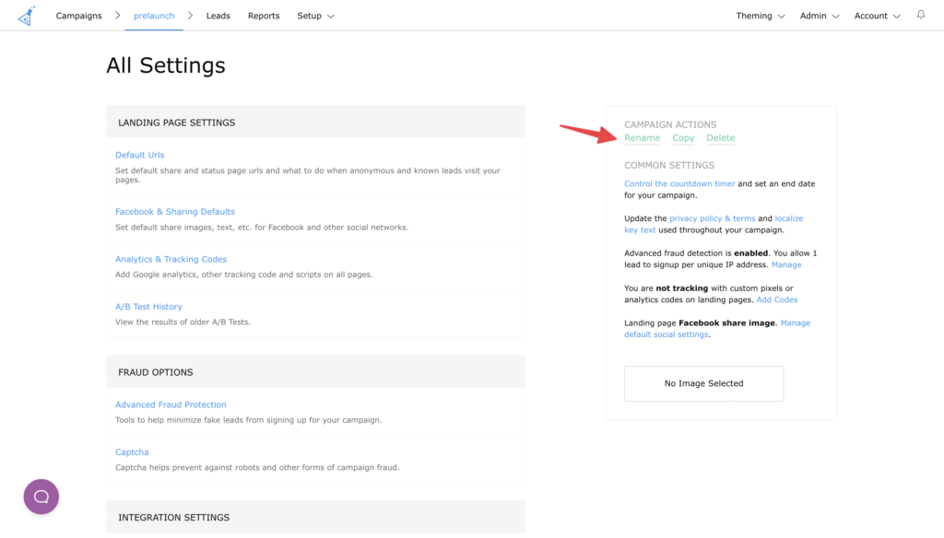Click Control the countdown timer link

679,183
